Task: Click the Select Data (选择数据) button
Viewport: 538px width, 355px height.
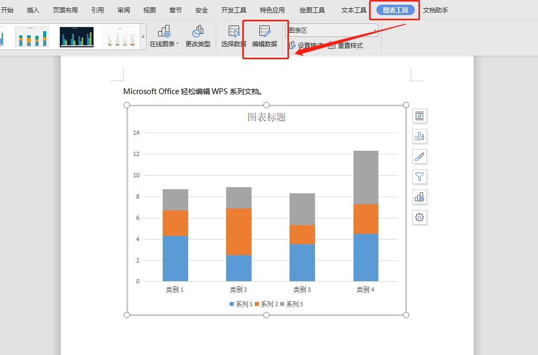Action: [233, 36]
